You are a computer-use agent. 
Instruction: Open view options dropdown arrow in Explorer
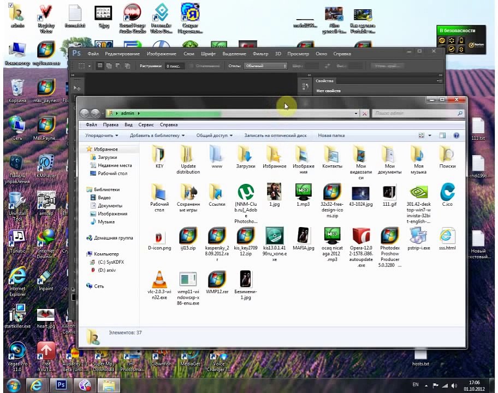[430, 135]
